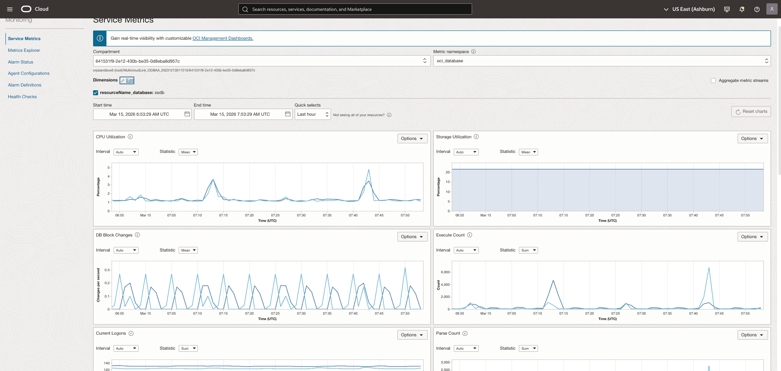The image size is (781, 371).
Task: Change DB Block Changes Statistic dropdown
Action: (x=188, y=250)
